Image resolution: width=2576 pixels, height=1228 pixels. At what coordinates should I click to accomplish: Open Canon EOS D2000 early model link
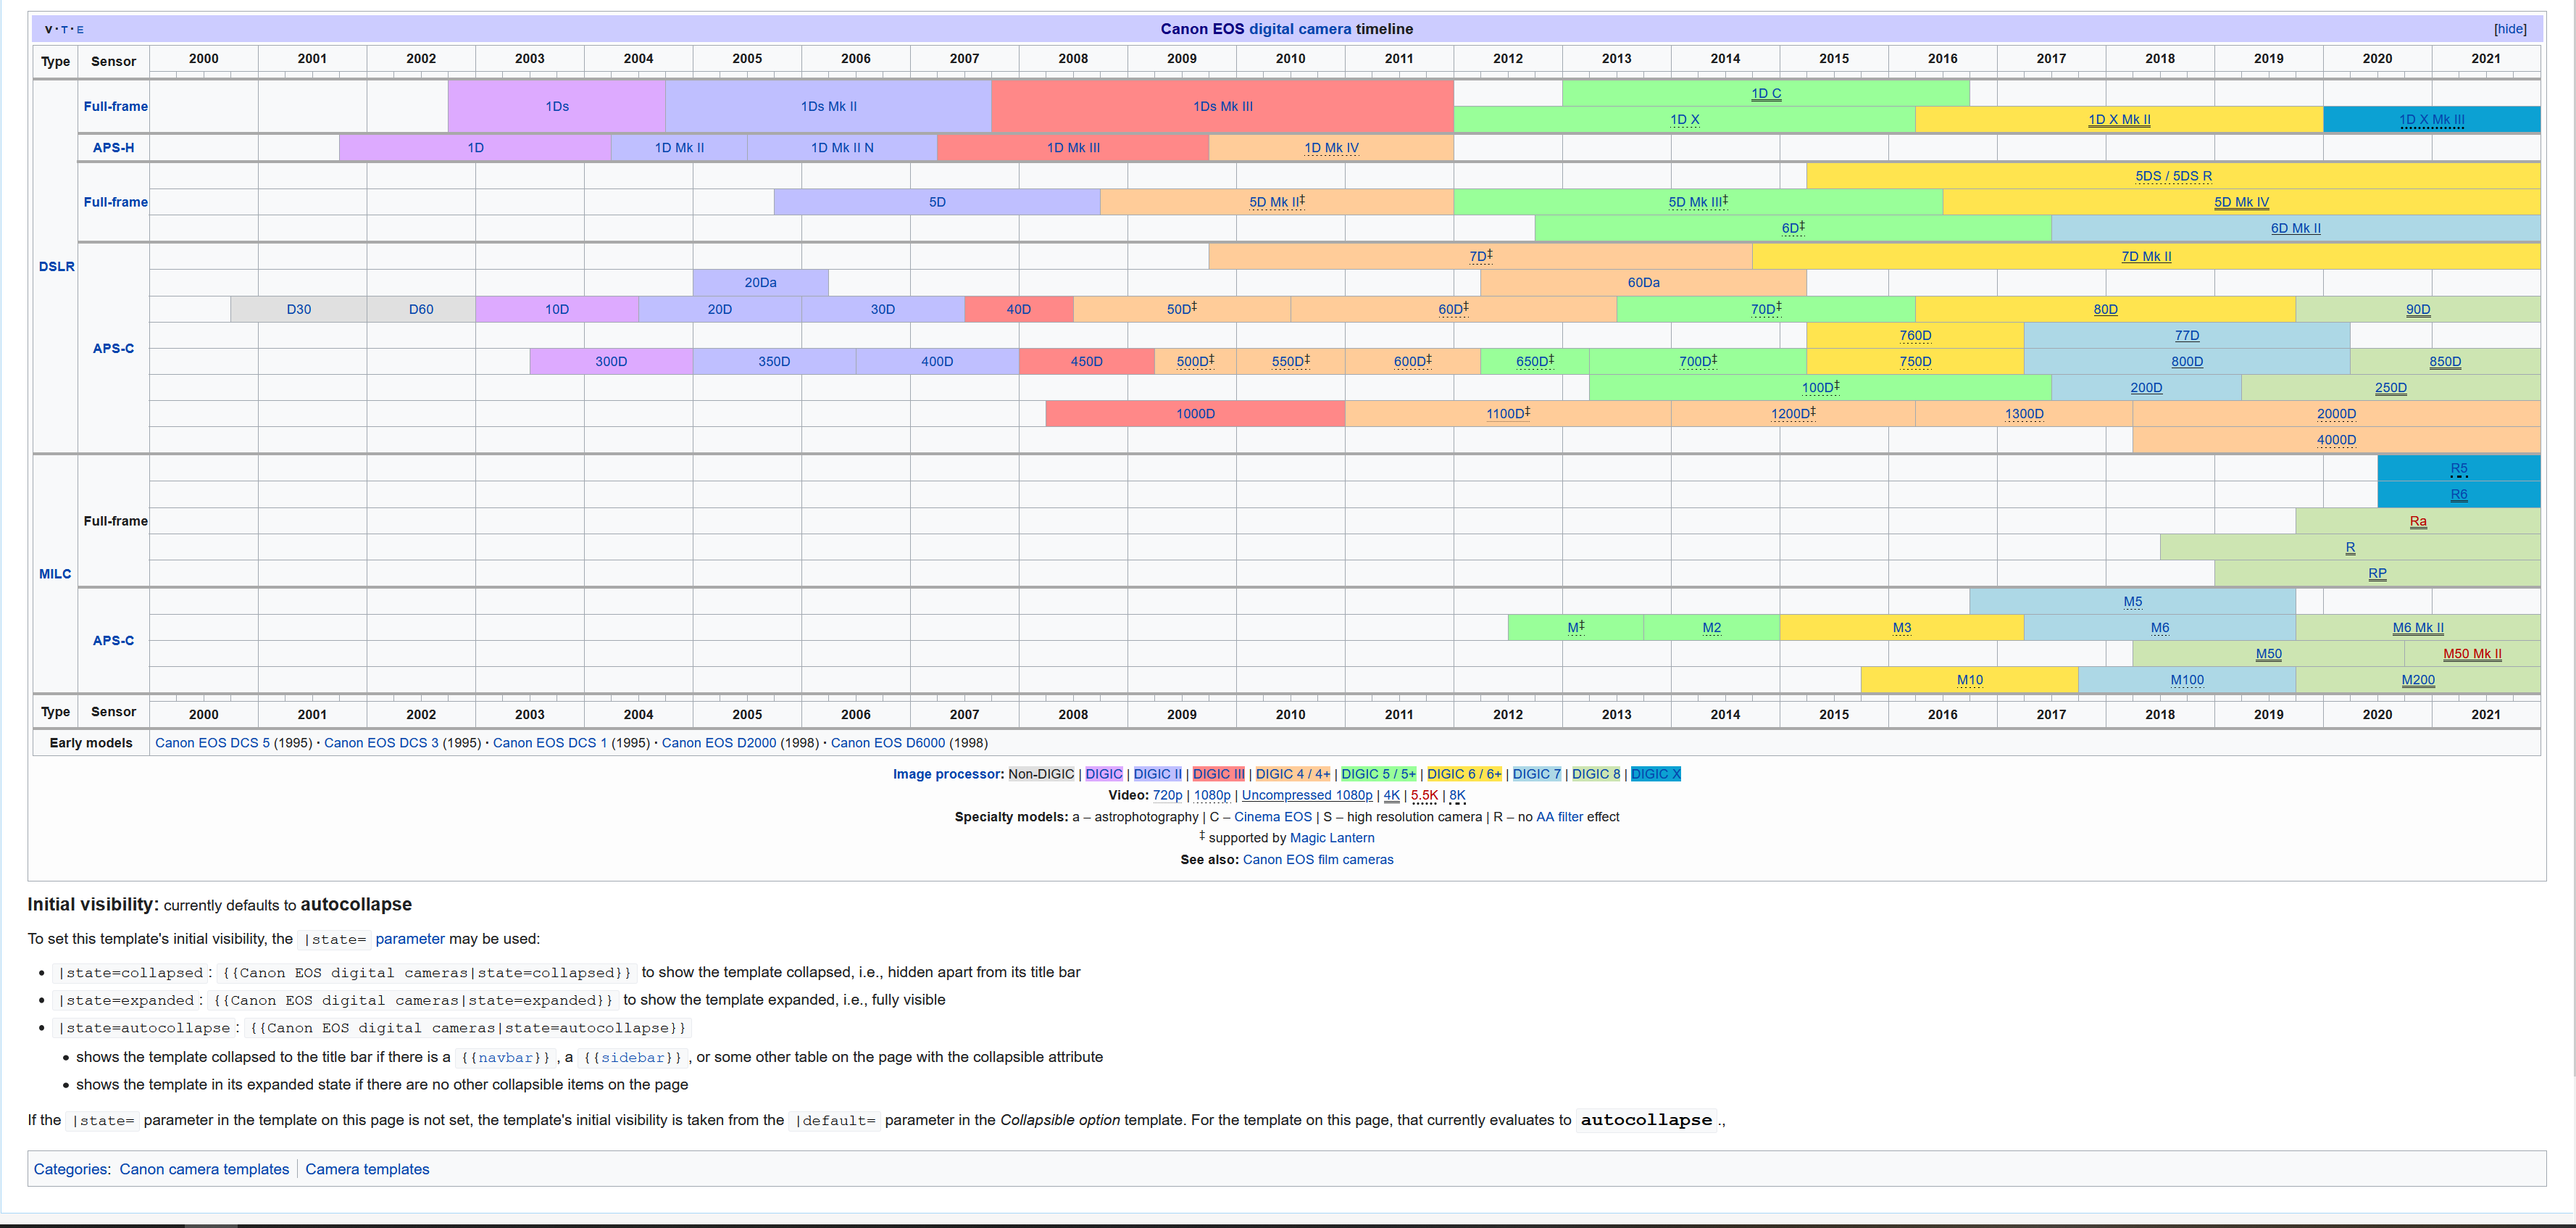pyautogui.click(x=718, y=742)
